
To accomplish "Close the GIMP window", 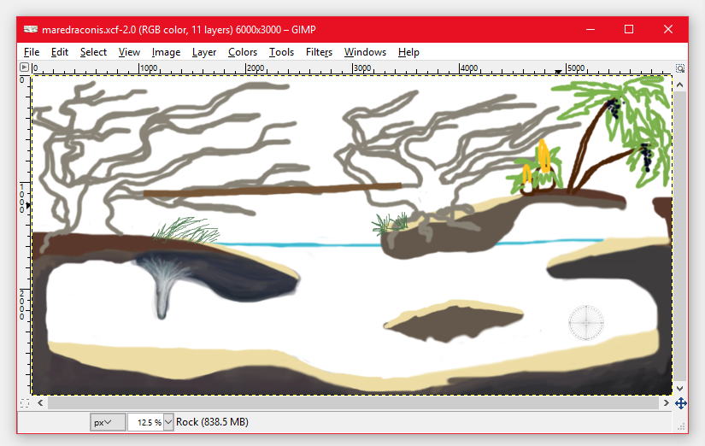I will 668,30.
